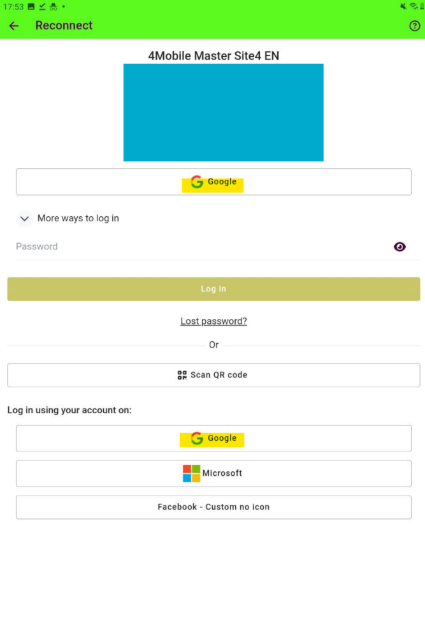Open help via question mark icon
This screenshot has width=425, height=632.
tap(415, 26)
